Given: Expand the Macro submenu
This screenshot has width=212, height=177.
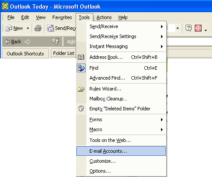Looking at the screenshot, I should [121, 129].
